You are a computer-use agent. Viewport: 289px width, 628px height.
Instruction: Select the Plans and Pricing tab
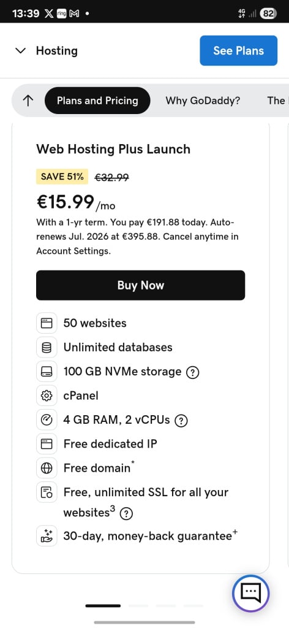[97, 101]
